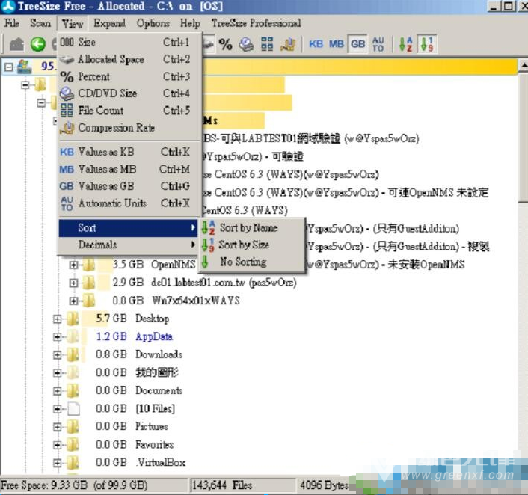Choose Allocated Space in View menu

coord(129,59)
